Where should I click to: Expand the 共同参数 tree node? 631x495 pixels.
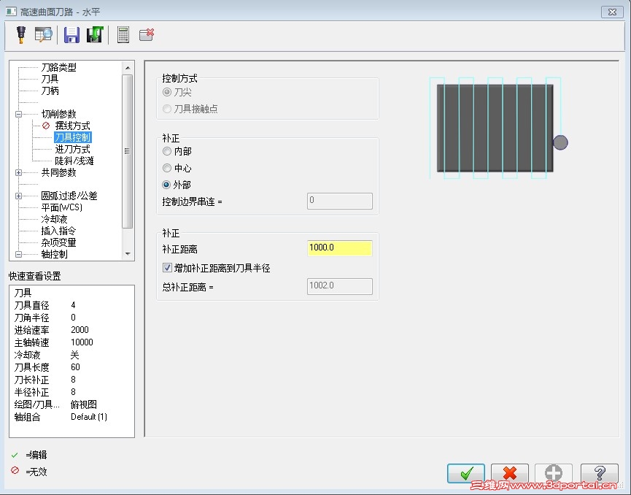point(18,172)
